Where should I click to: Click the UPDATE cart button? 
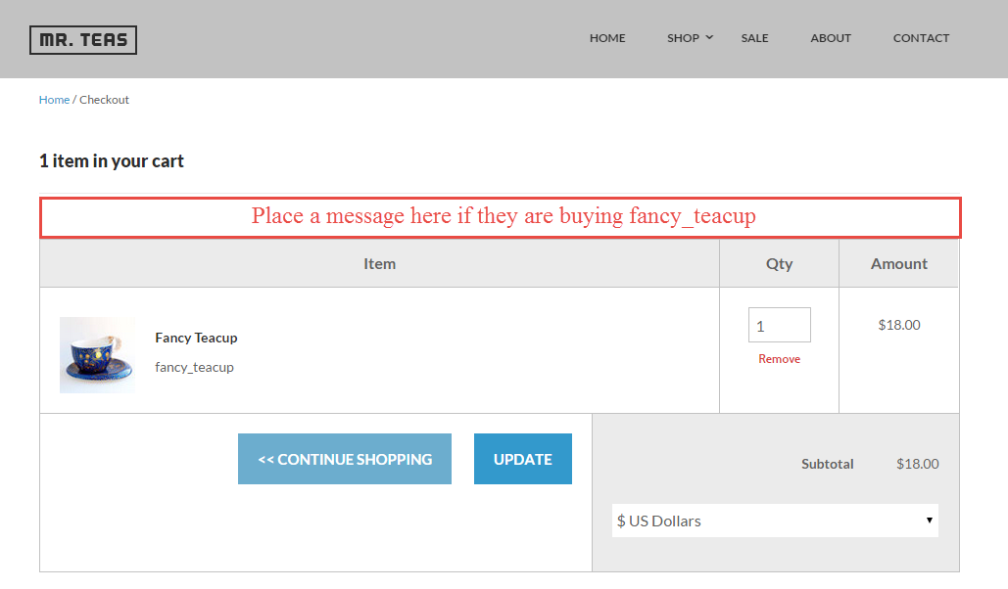pyautogui.click(x=523, y=459)
